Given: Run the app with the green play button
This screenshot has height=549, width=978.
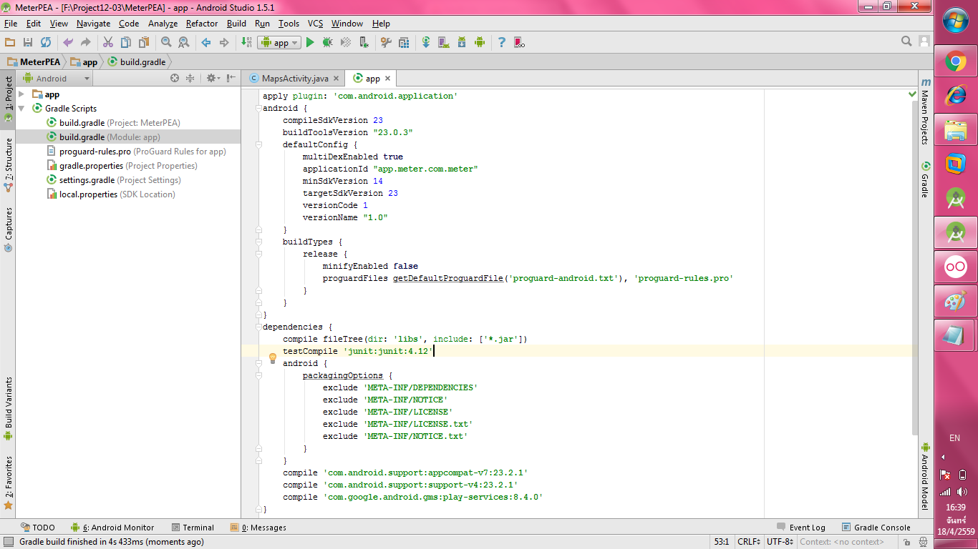Looking at the screenshot, I should pos(310,43).
